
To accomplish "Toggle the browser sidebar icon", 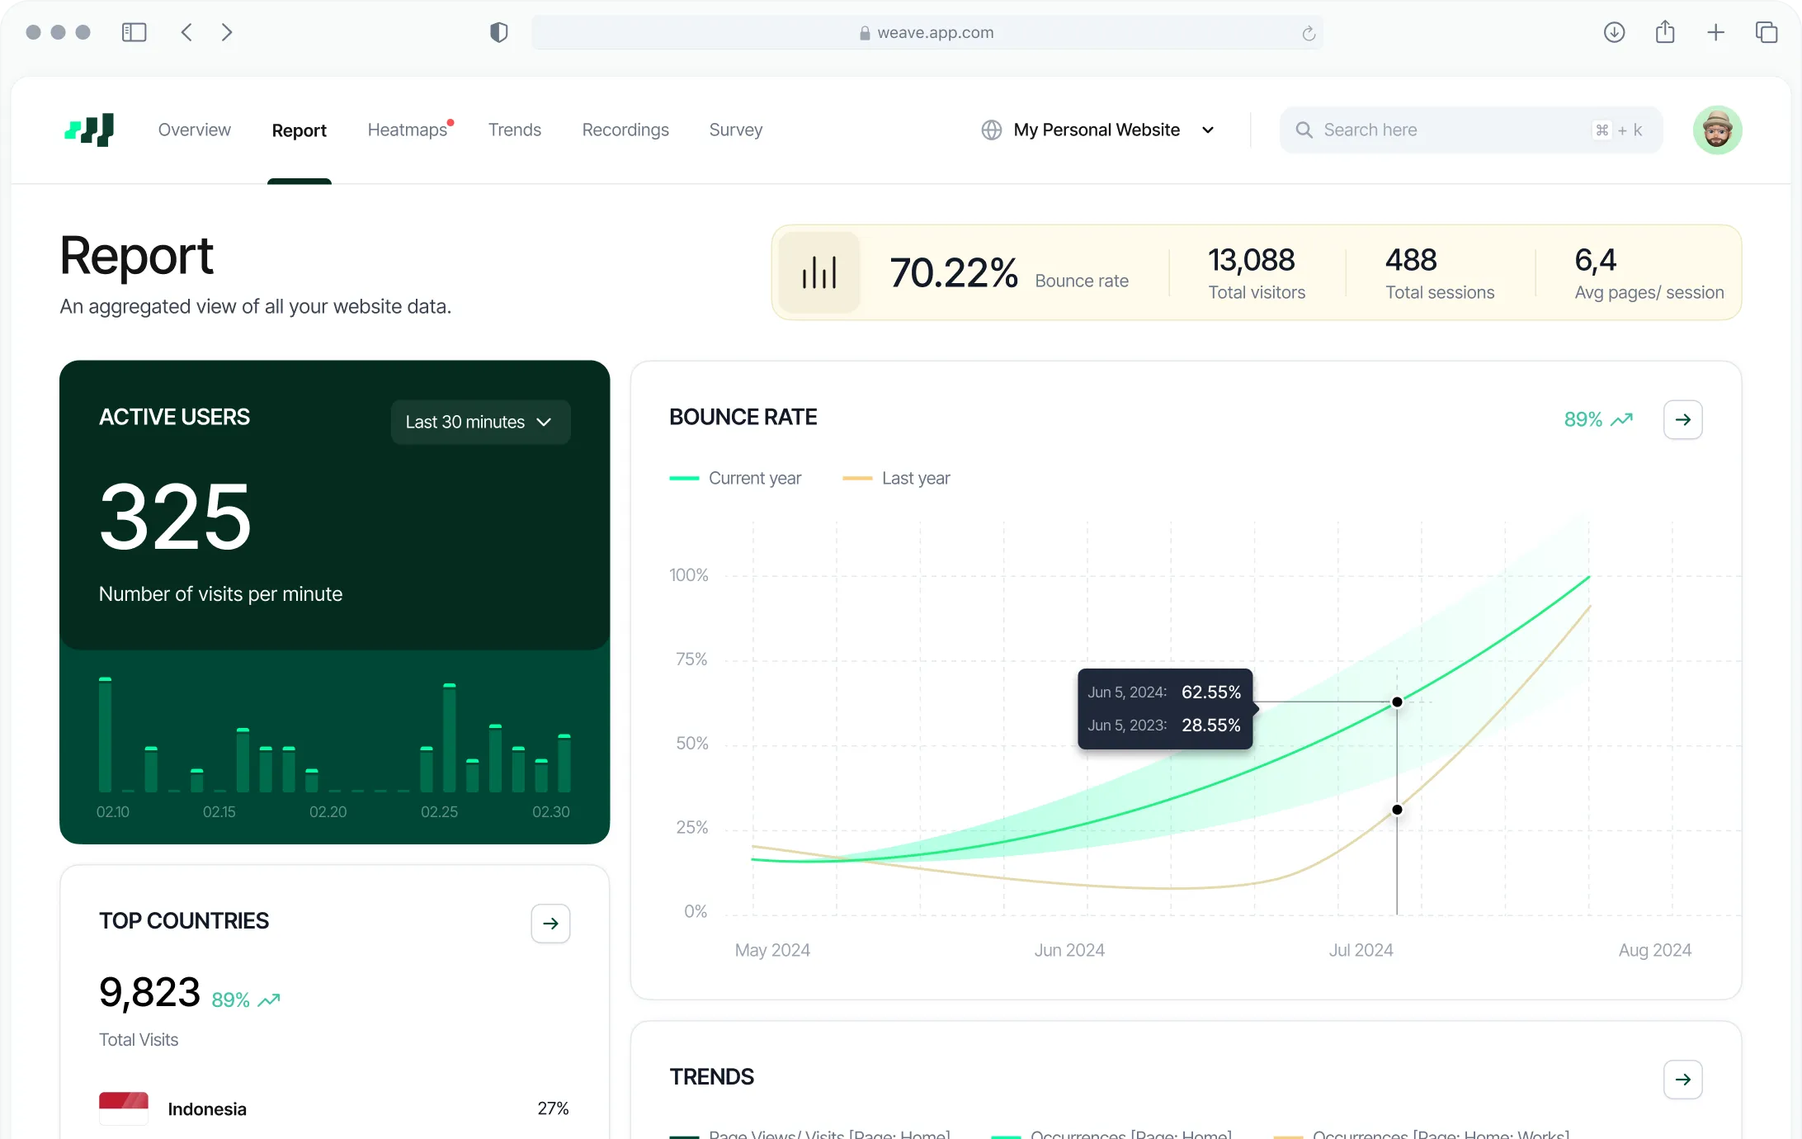I will click(134, 32).
